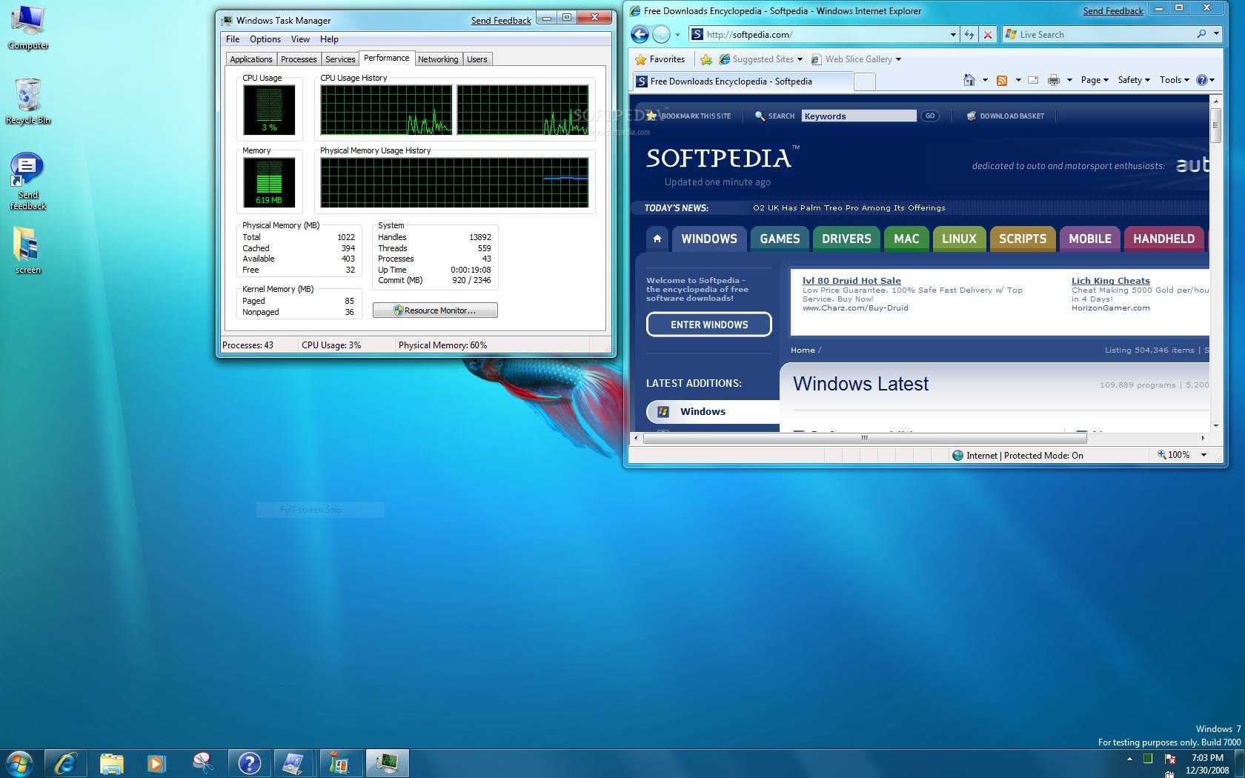Image resolution: width=1245 pixels, height=778 pixels.
Task: Click lvl 80 Druid Hot Sale ad link
Action: coord(851,281)
